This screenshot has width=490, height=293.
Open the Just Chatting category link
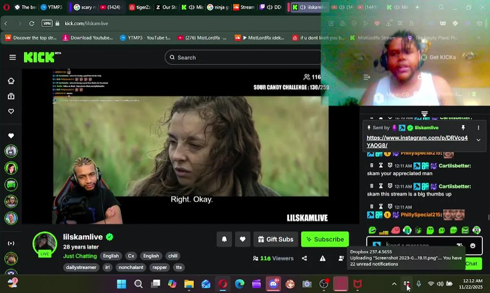tap(80, 256)
